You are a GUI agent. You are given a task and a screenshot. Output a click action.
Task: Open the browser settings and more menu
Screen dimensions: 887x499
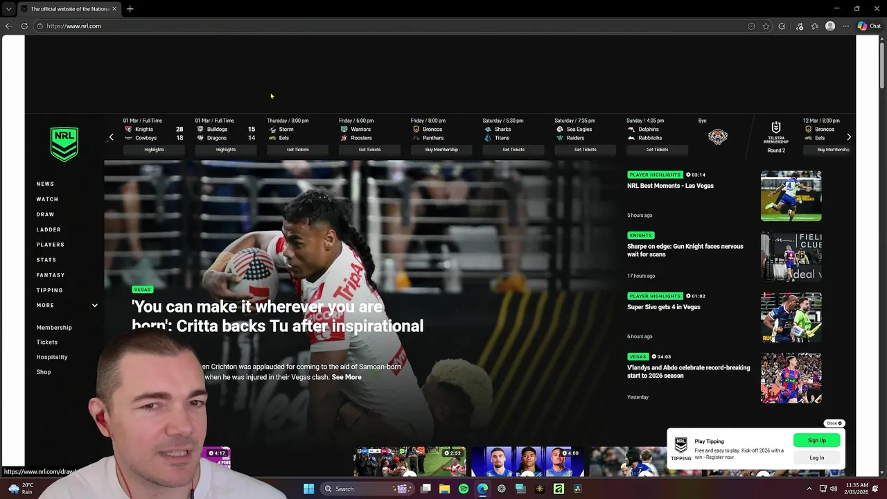[x=846, y=26]
